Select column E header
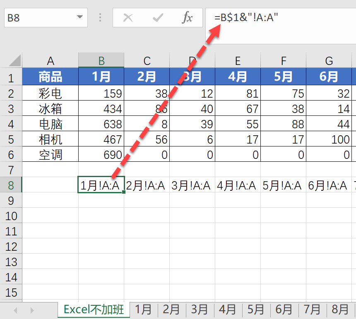The height and width of the screenshot is (319, 356). point(238,60)
